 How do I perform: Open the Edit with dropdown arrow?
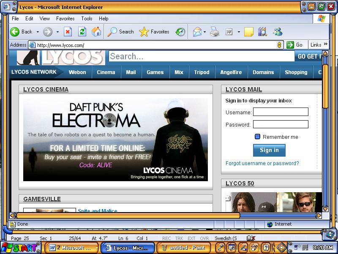click(239, 32)
